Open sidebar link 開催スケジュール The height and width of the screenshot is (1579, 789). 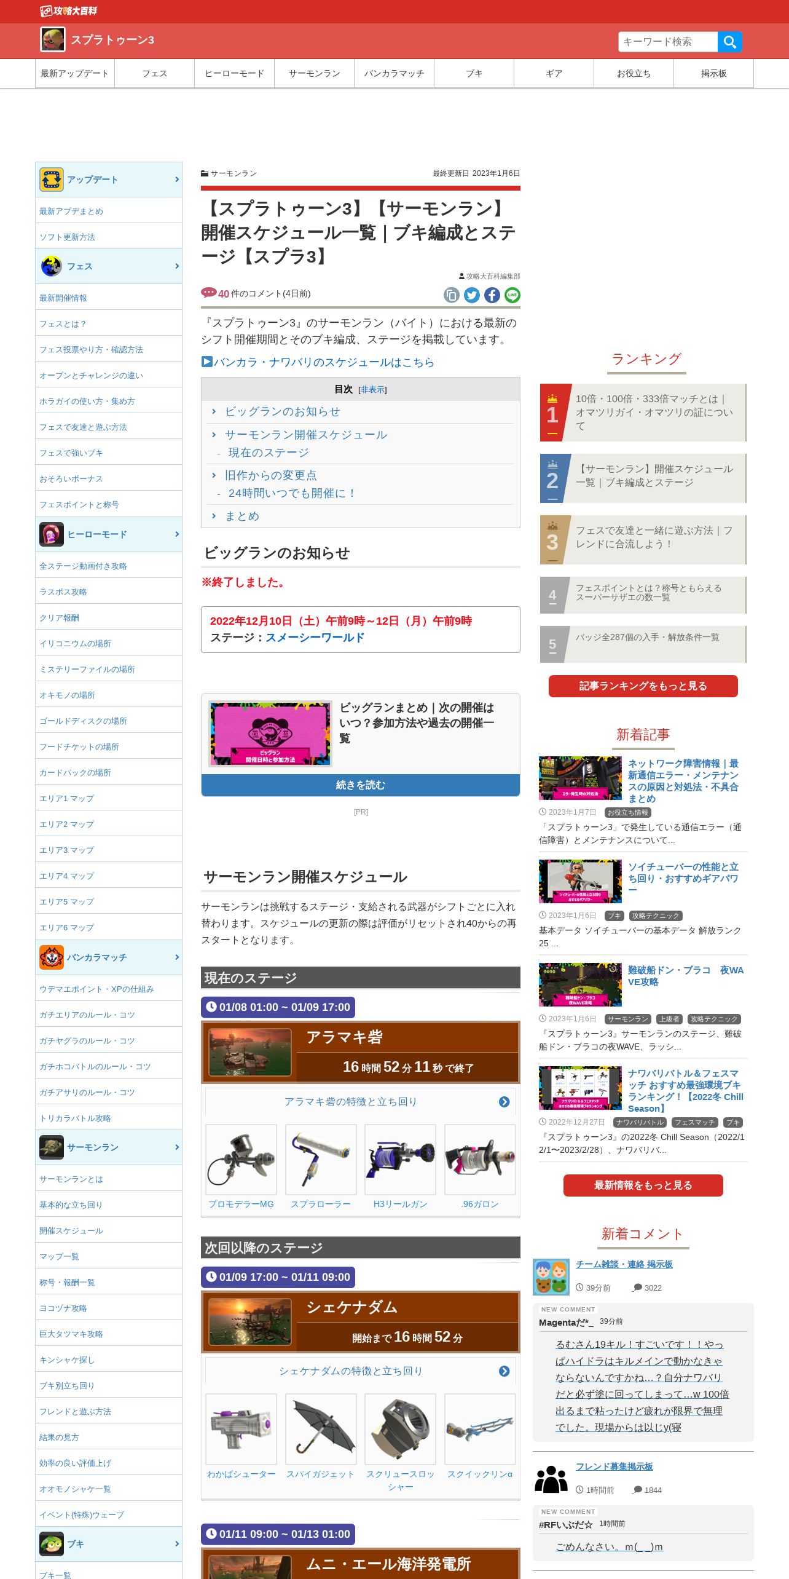click(x=71, y=1231)
